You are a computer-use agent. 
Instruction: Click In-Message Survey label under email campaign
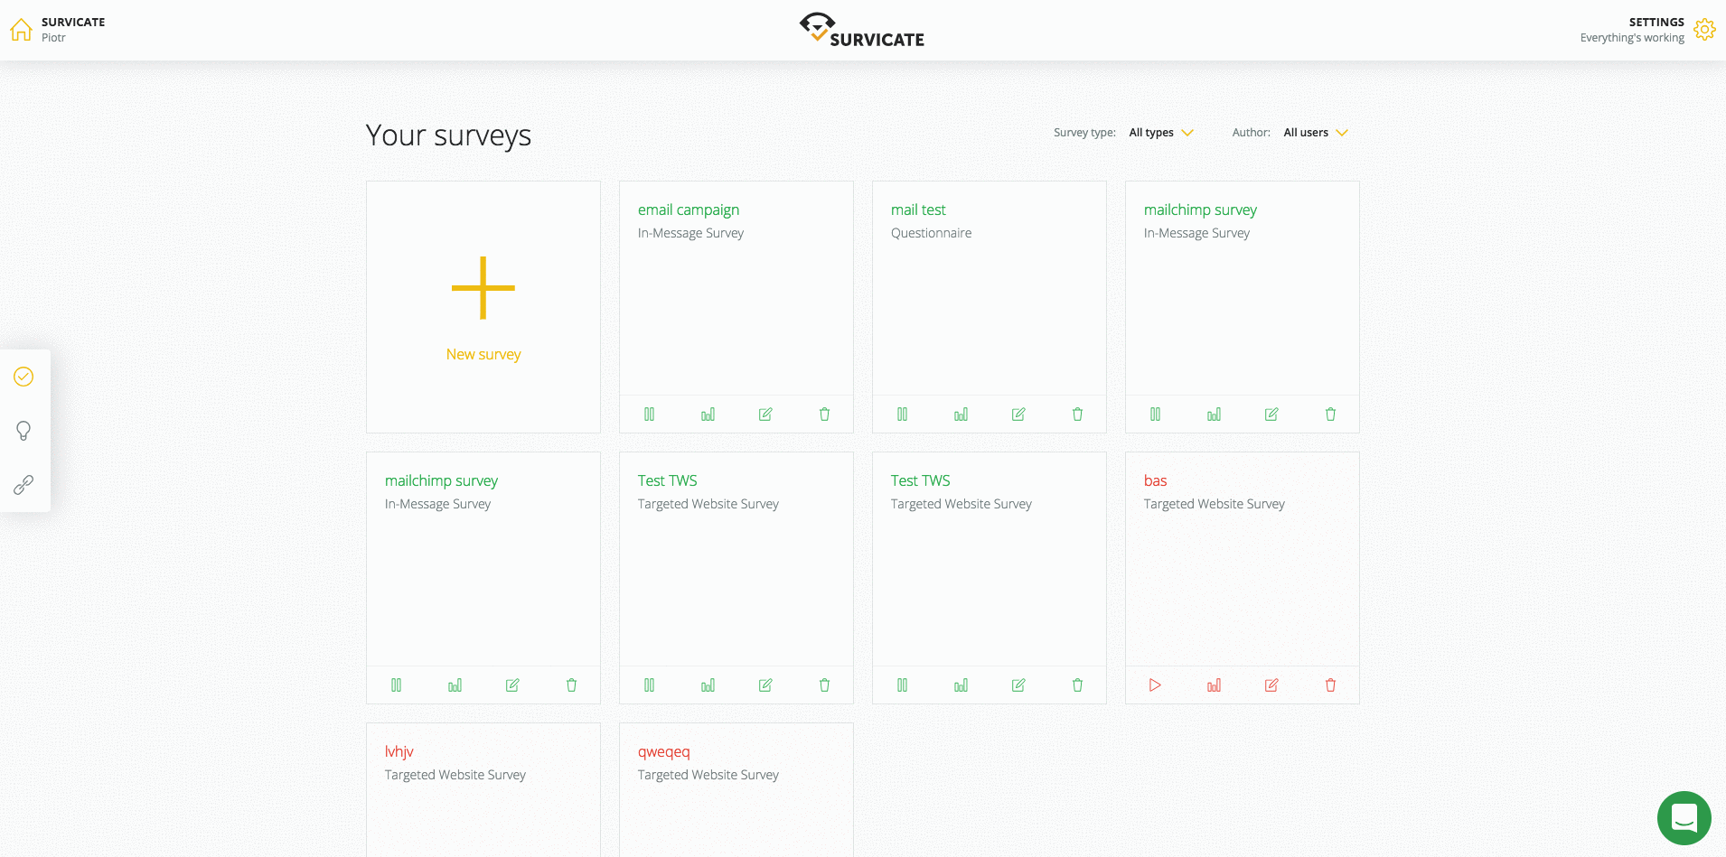[x=690, y=233]
